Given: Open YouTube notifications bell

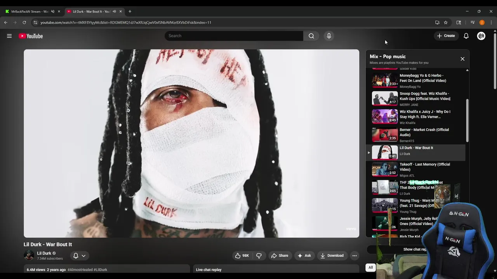Looking at the screenshot, I should coord(466,36).
